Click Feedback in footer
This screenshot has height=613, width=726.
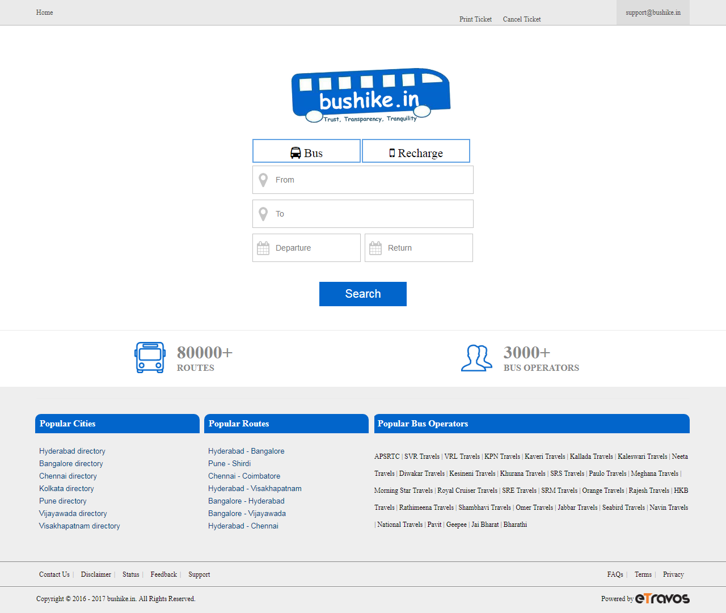(x=164, y=574)
